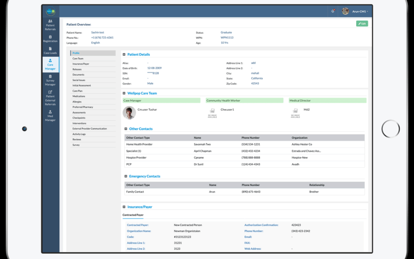Click the green Edit button
The width and height of the screenshot is (414, 259).
(362, 24)
